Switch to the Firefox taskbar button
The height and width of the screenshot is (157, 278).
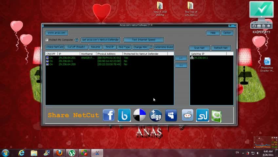click(59, 153)
